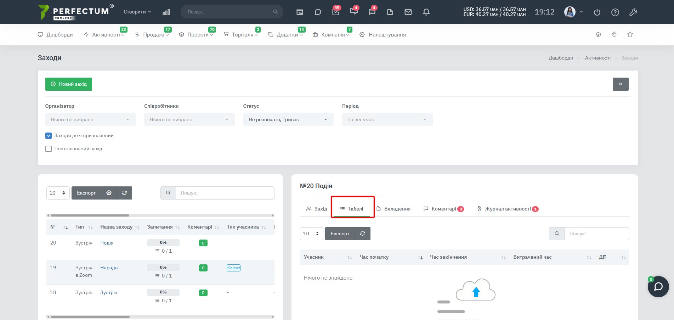The height and width of the screenshot is (320, 674).
Task: Uncheck 'Заходи де я призначений' checkbox
Action: pos(49,136)
